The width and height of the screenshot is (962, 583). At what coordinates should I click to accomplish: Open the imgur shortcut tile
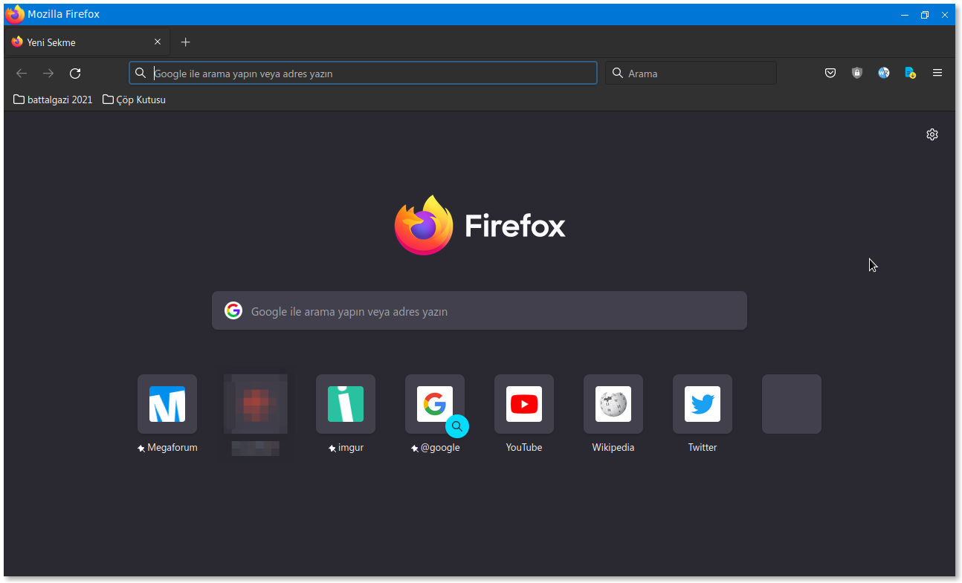click(346, 404)
